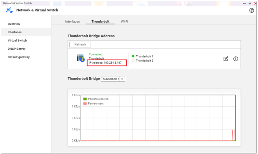258x154 pixels.
Task: Minimize the Network & Virtual Switch window
Action: tap(244, 3)
